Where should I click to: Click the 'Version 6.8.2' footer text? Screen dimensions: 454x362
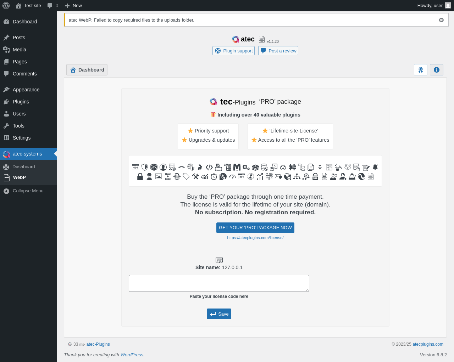[433, 355]
